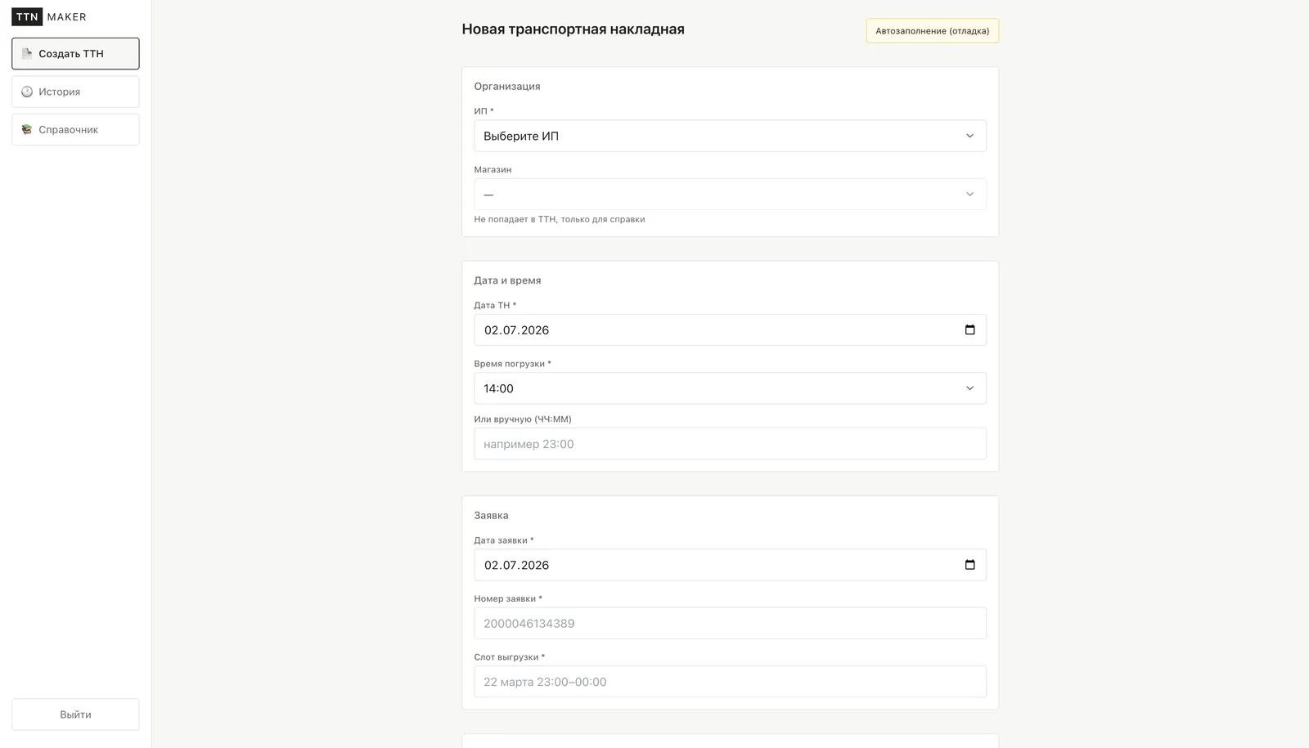Click the Слот выгрузки input field
This screenshot has height=748, width=1309.
click(730, 682)
